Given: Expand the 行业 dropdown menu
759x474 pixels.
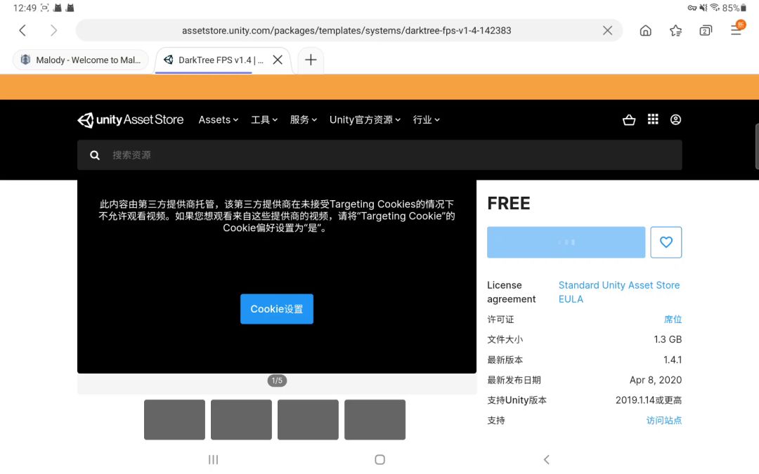Looking at the screenshot, I should point(426,119).
